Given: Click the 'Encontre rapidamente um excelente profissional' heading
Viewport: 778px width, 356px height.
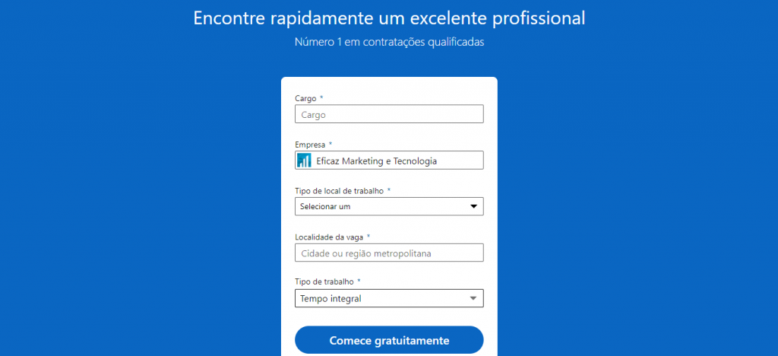Looking at the screenshot, I should (x=389, y=18).
